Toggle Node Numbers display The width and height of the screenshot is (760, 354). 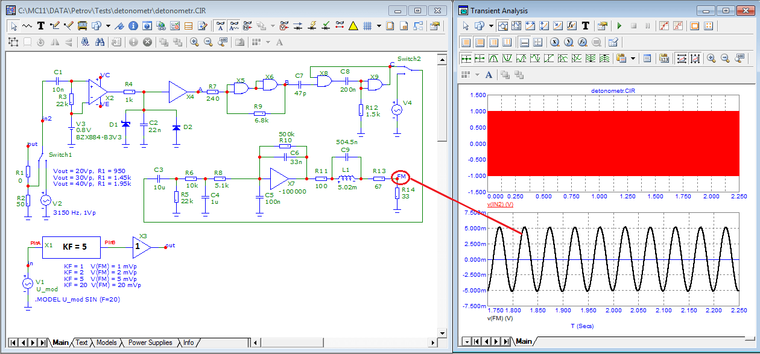[247, 26]
